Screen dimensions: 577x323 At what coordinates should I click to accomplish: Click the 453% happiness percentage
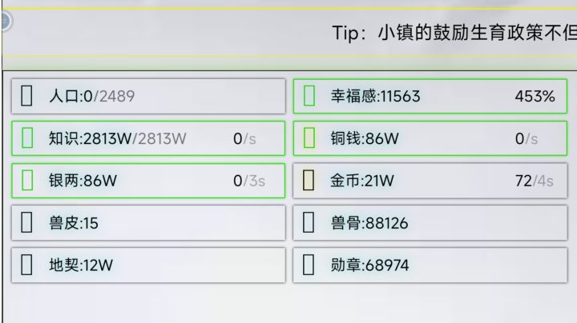click(x=535, y=97)
